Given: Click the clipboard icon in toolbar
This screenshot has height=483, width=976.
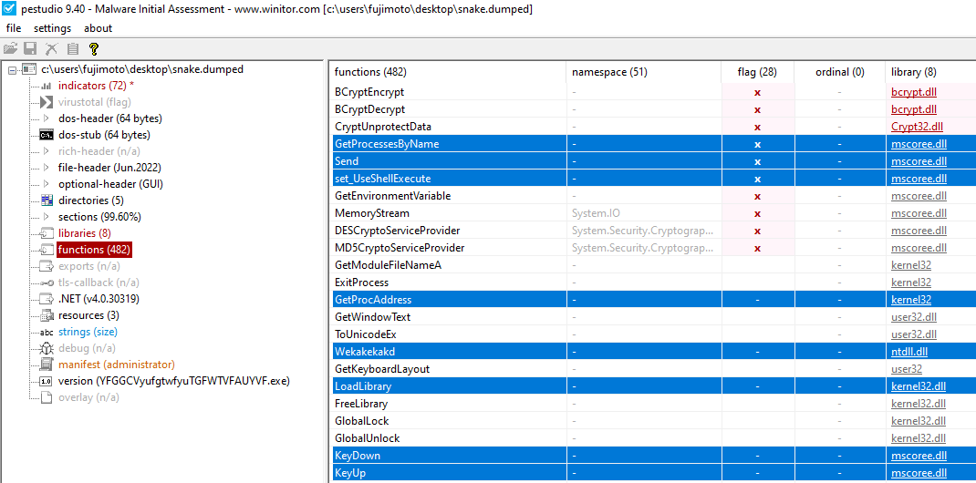Looking at the screenshot, I should click(x=72, y=48).
